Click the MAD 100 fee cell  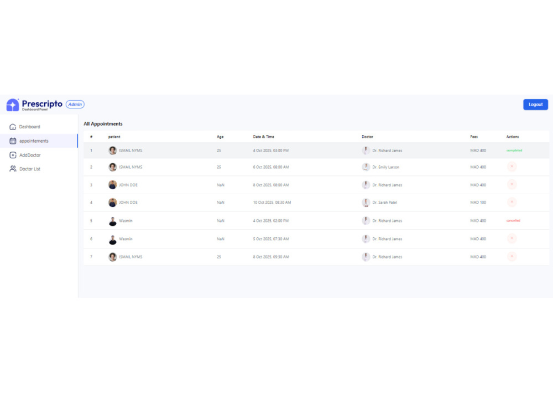(x=478, y=203)
